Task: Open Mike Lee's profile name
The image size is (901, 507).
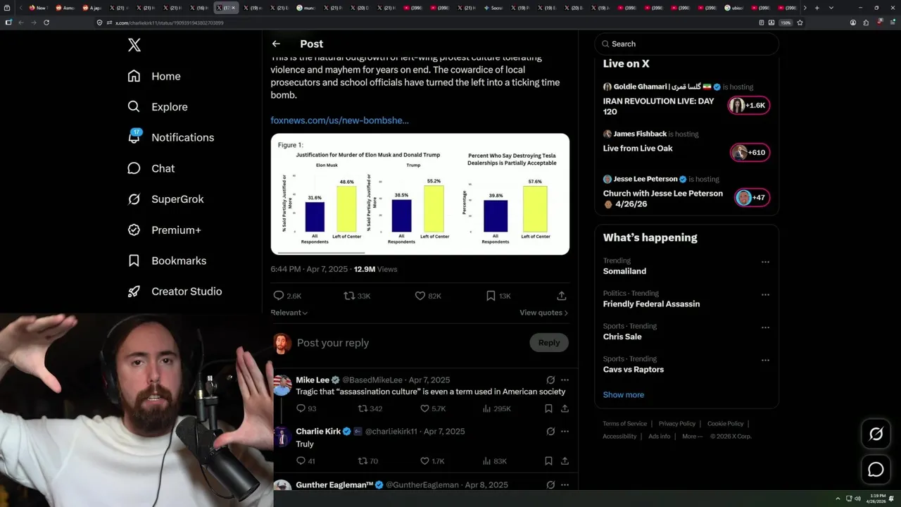Action: [x=313, y=380]
